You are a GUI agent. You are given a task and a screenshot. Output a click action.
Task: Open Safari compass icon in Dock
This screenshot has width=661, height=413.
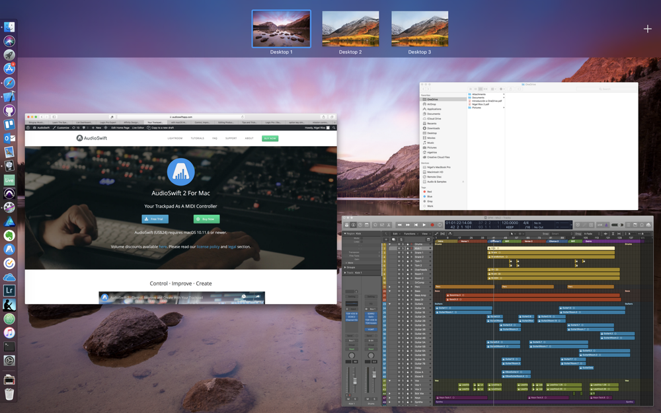9,83
